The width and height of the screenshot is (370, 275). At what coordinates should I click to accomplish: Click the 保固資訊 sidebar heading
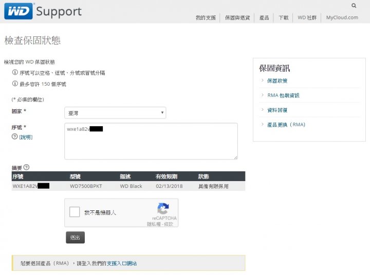[x=274, y=68]
